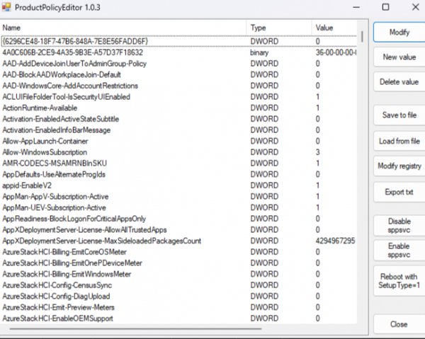Viewport: 425px width, 339px height.
Task: Select AzureStackHCI-Config-DiagUpload row
Action: pos(179,297)
